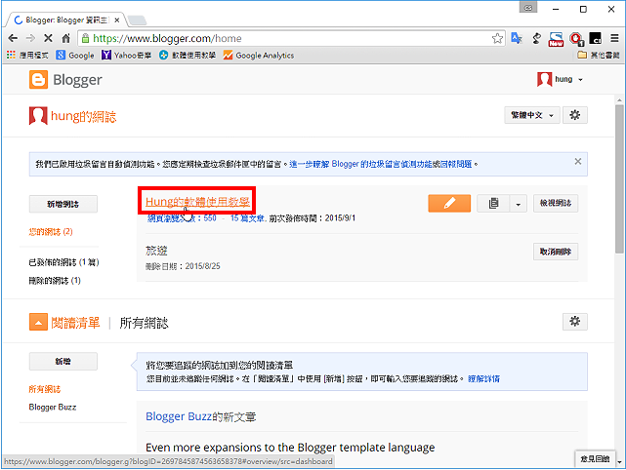Dismiss the spam detection notice
This screenshot has height=470, width=626.
pyautogui.click(x=578, y=162)
